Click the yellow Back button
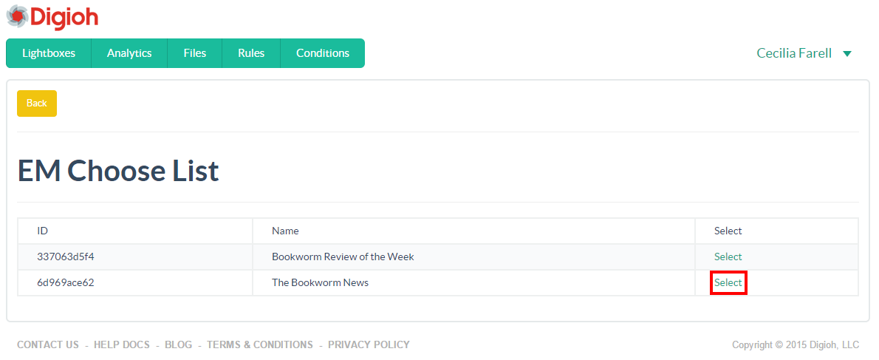Screen dimensions: 879x360 pyautogui.click(x=37, y=103)
